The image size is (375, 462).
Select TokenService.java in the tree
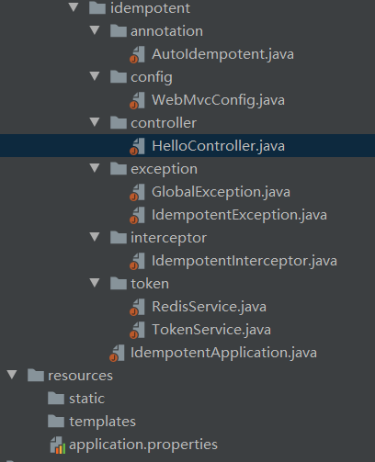pos(211,330)
